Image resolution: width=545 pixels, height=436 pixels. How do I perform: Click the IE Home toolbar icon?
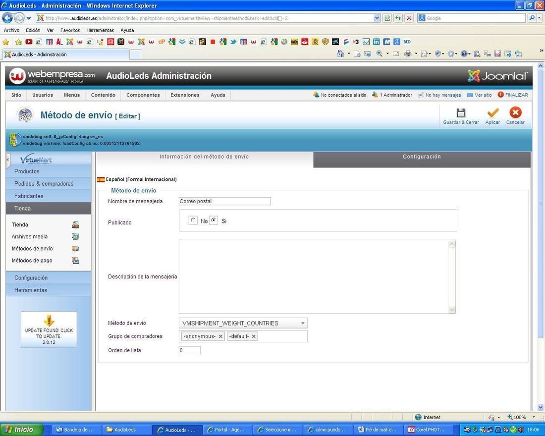pos(341,54)
